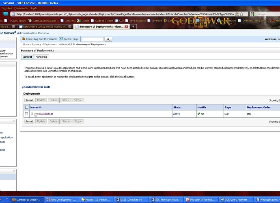Screen dimensions: 280x203
Task: Sort by the Type column header
Action: [228, 107]
